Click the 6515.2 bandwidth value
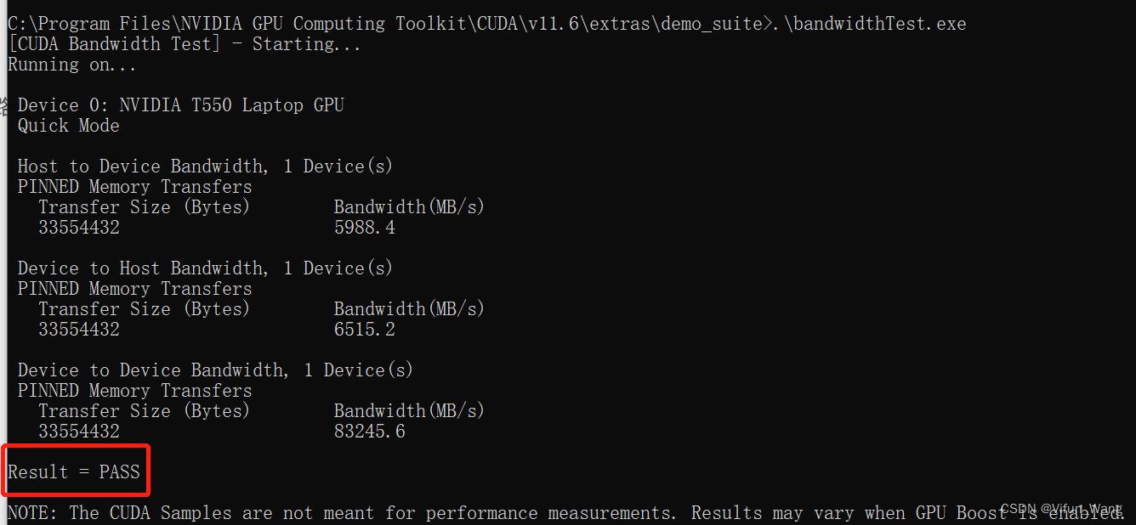1136x525 pixels. click(365, 330)
